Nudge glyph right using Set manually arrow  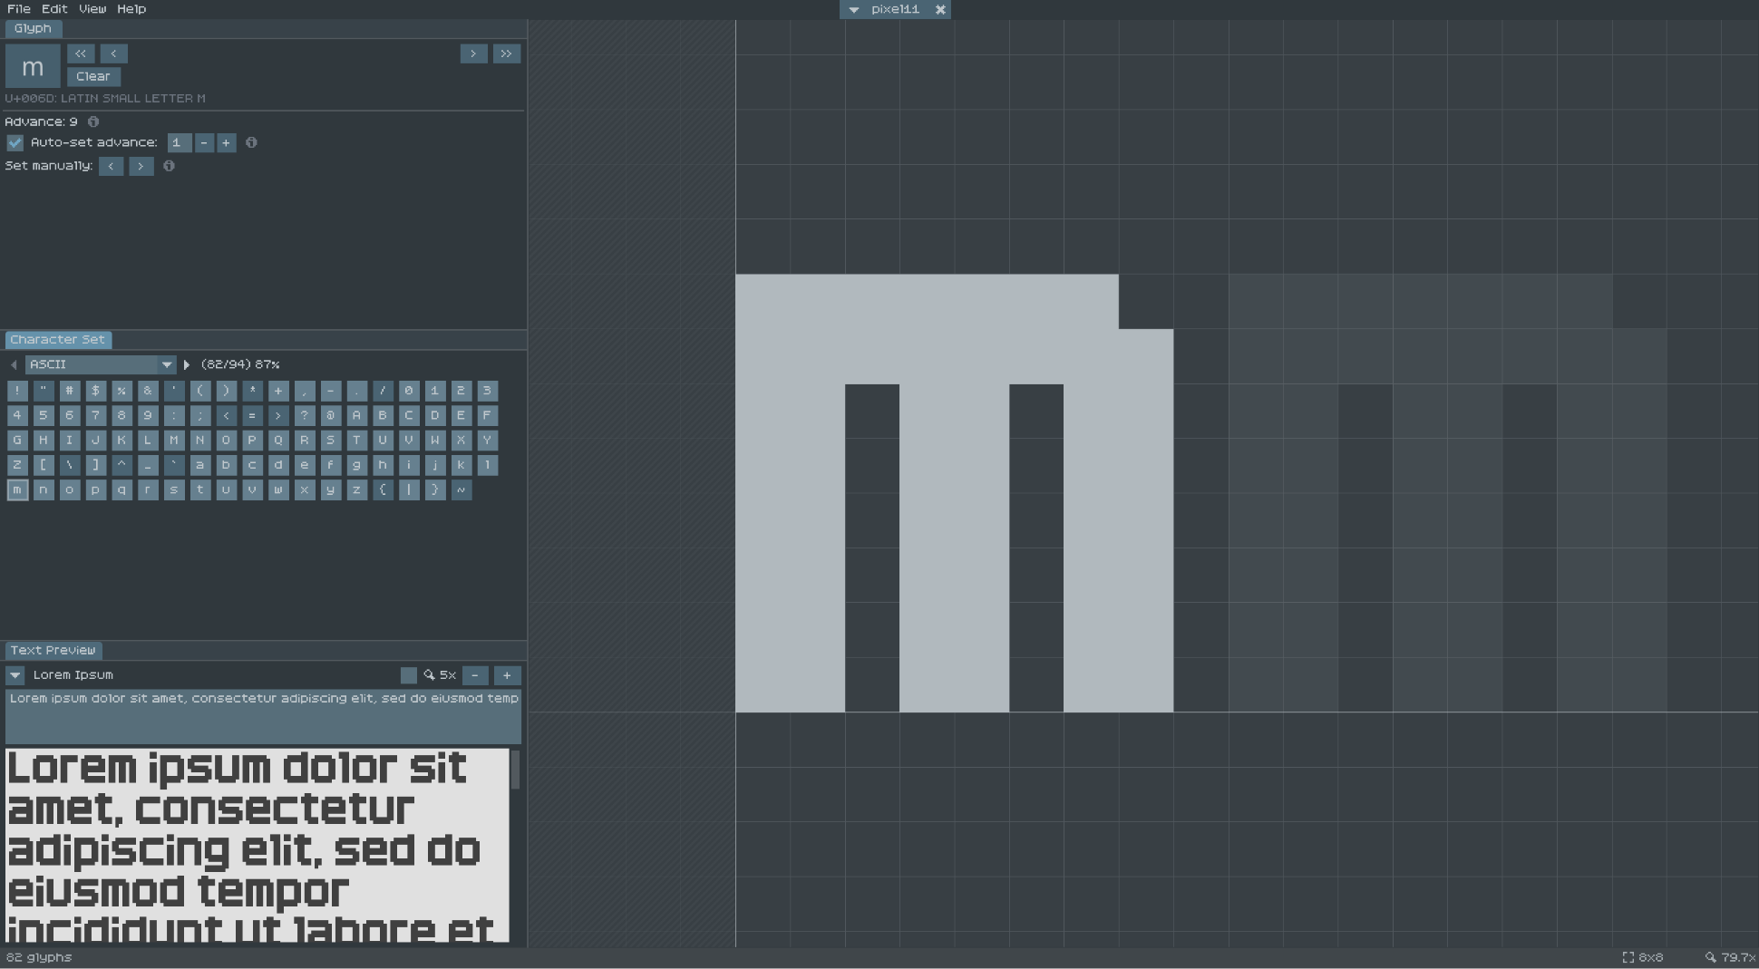point(141,166)
